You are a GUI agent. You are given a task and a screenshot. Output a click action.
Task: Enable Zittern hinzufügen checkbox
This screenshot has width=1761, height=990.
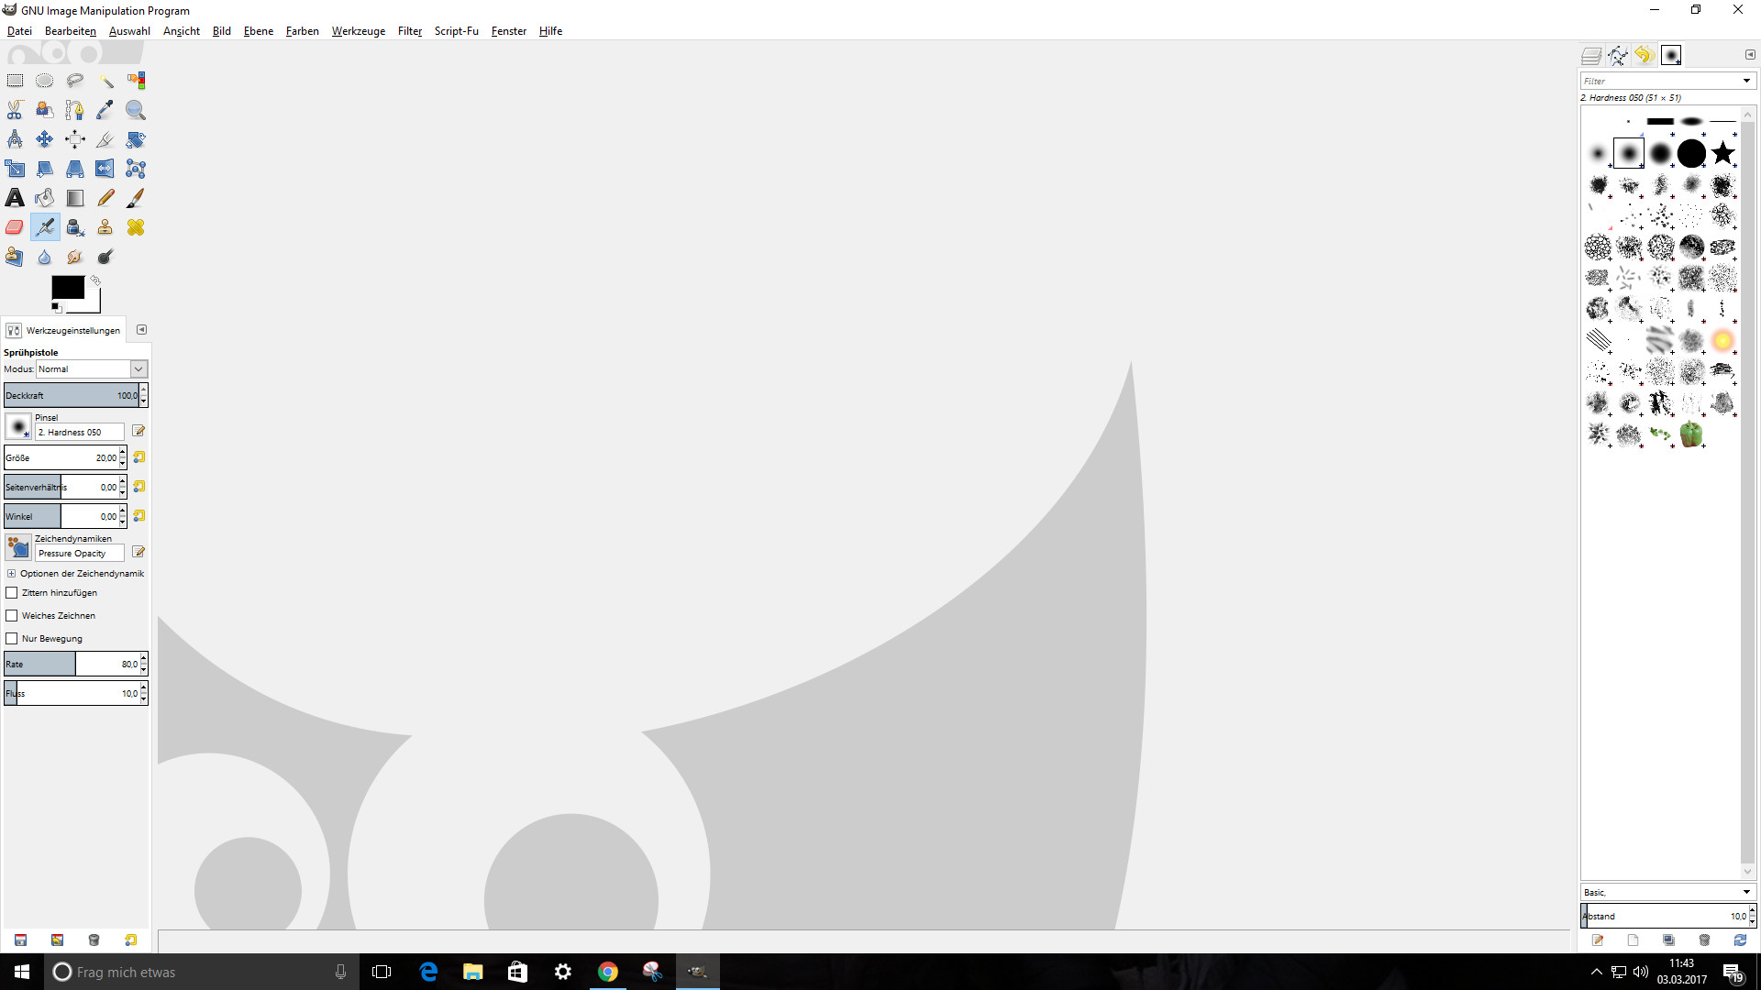point(12,593)
